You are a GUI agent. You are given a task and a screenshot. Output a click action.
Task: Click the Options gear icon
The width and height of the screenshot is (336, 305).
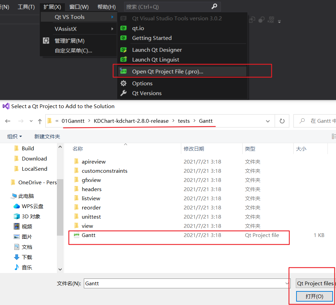point(123,83)
